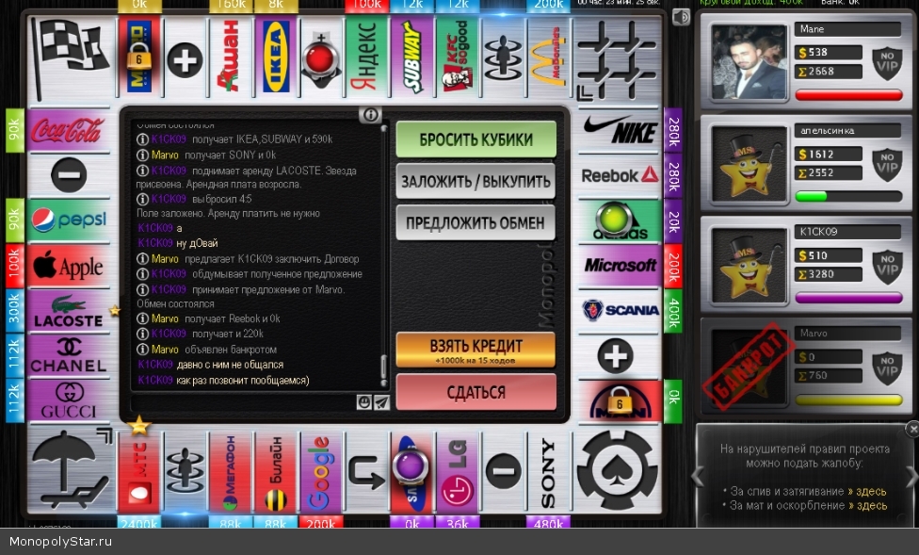Screen dimensions: 919x555
Task: Select the МегаФон board cell
Action: tap(231, 473)
